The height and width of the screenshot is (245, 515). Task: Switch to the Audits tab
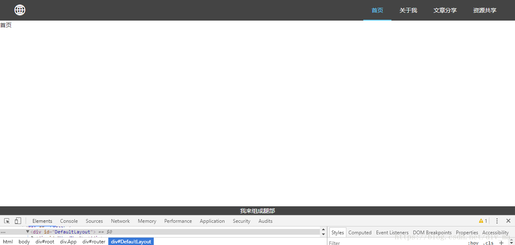pyautogui.click(x=266, y=221)
